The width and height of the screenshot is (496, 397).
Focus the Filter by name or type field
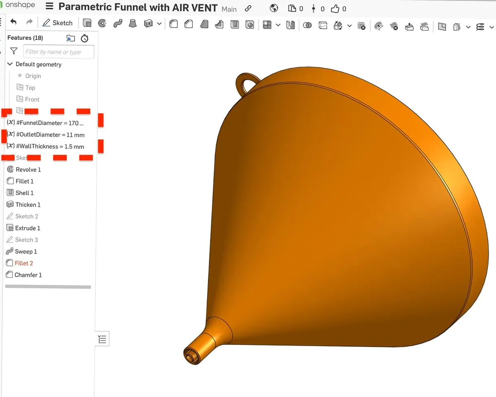pos(59,52)
